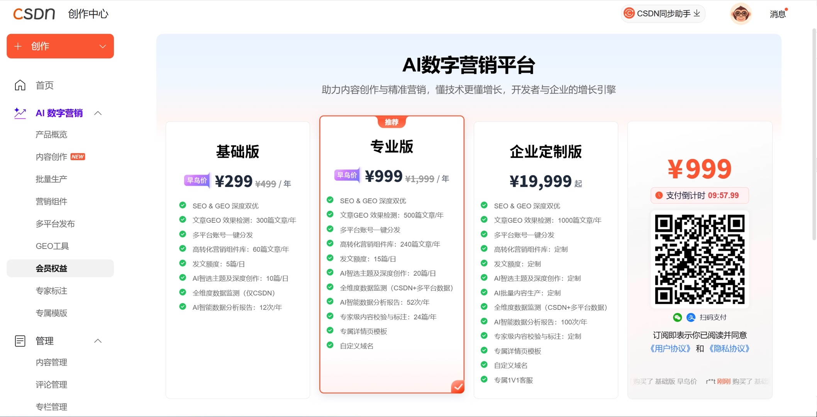The height and width of the screenshot is (417, 817).
Task: Collapse the AI 数字营销 section chevron
Action: coord(98,113)
